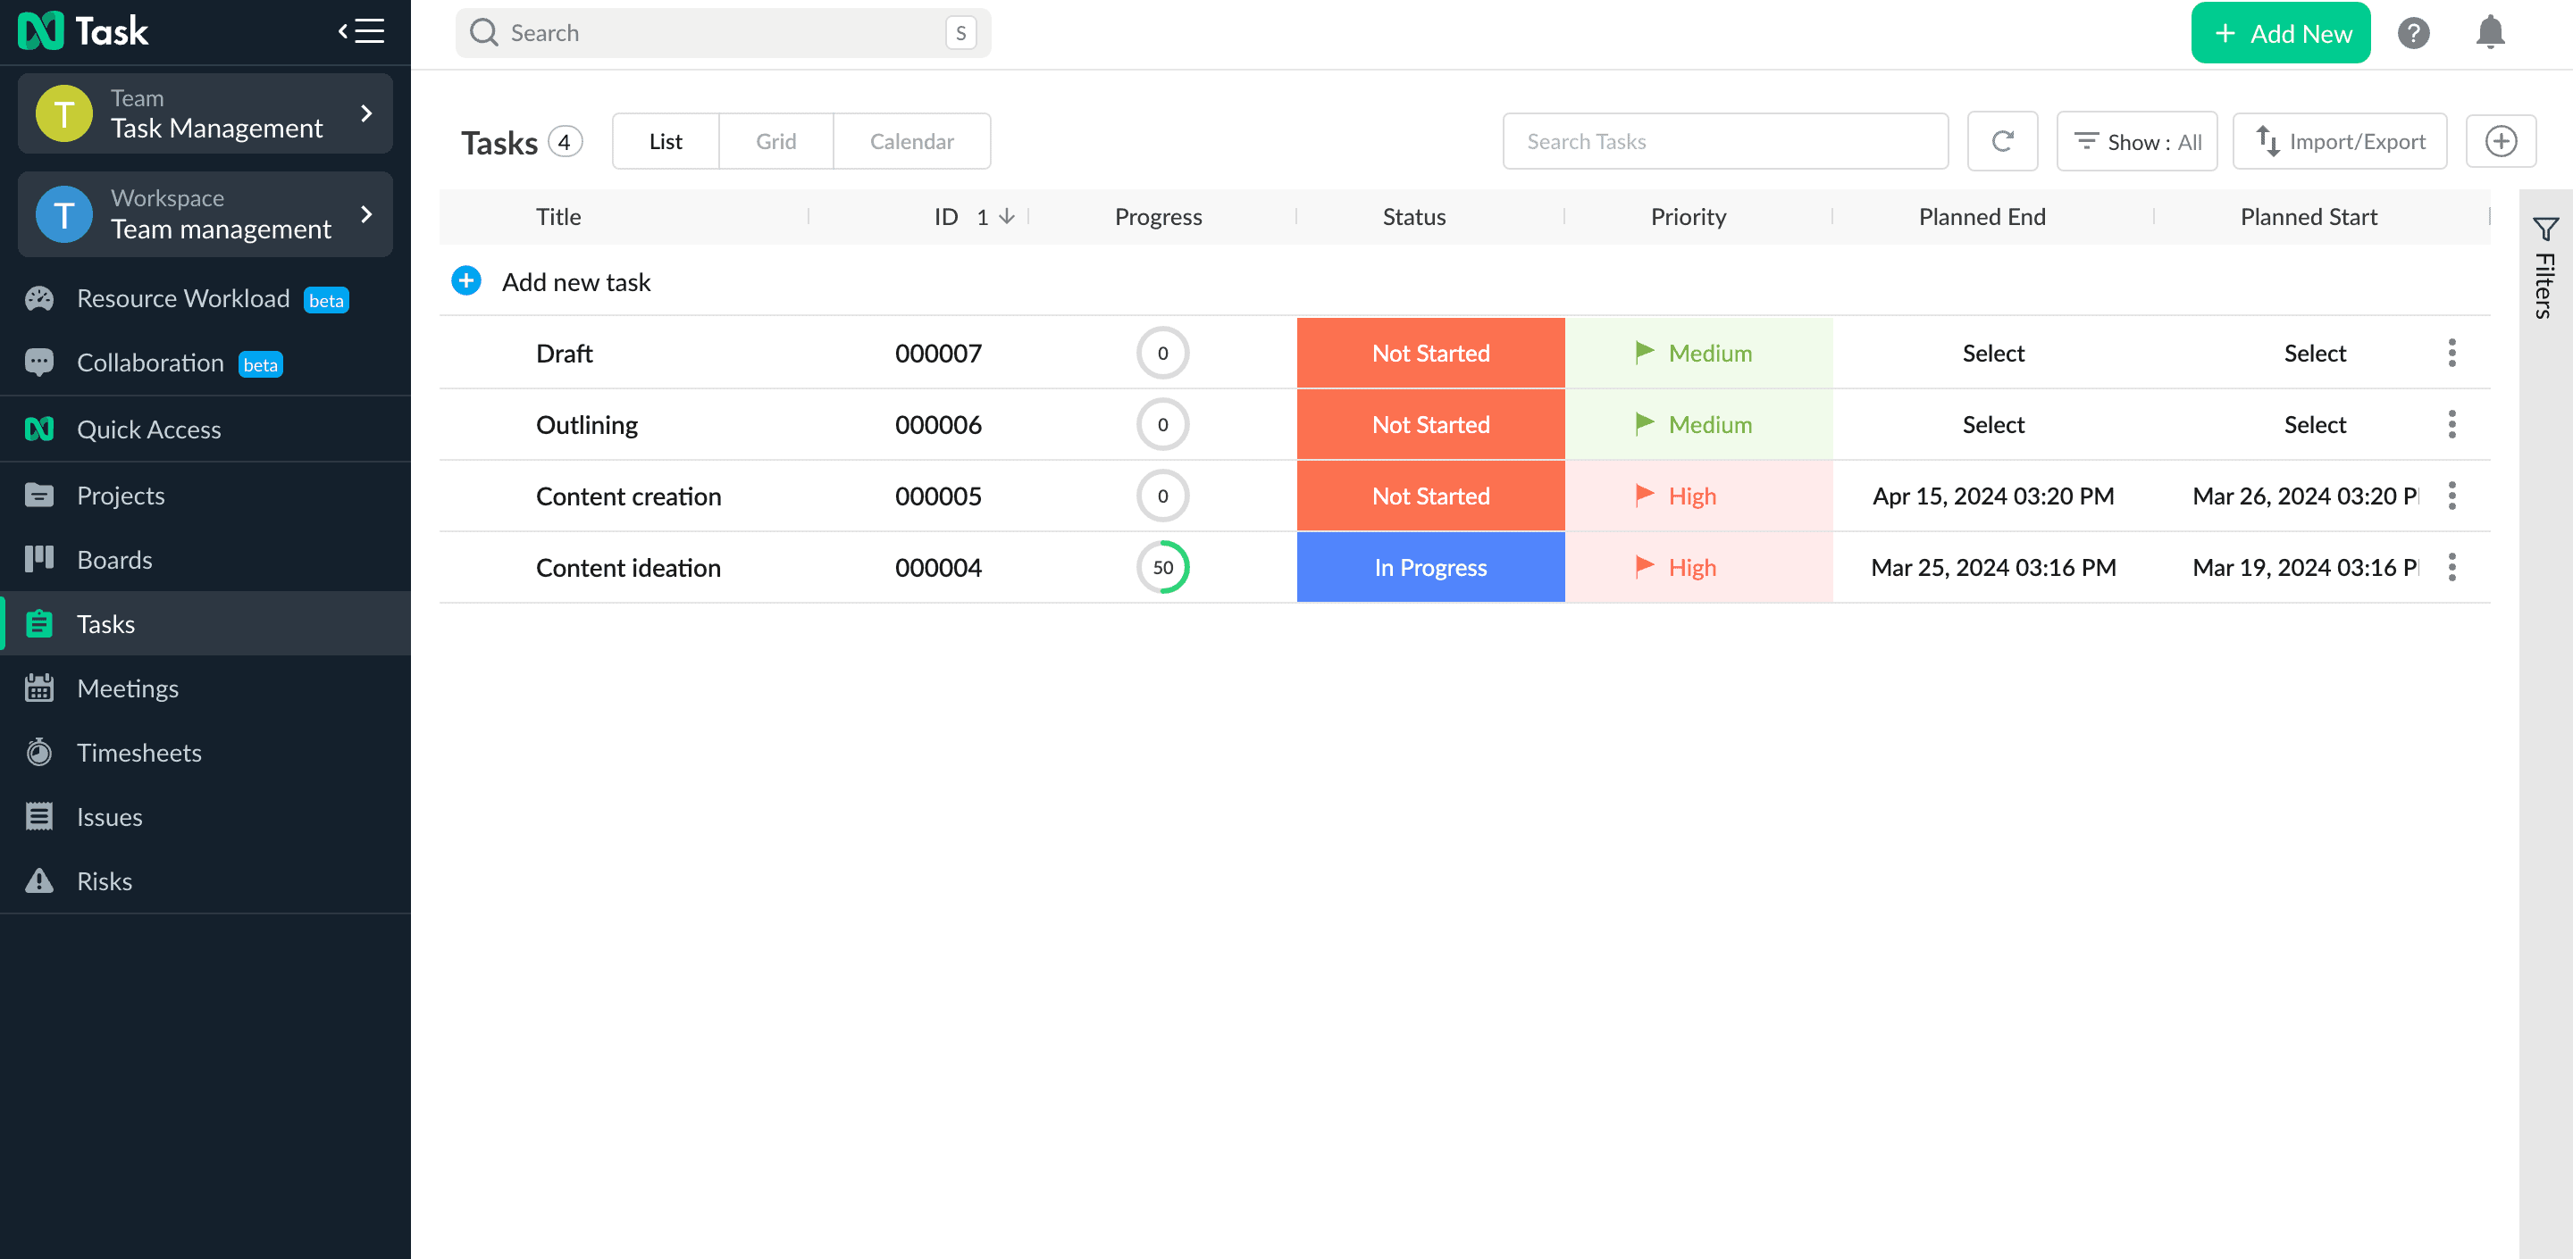
Task: Open the Draft task title
Action: tap(565, 354)
